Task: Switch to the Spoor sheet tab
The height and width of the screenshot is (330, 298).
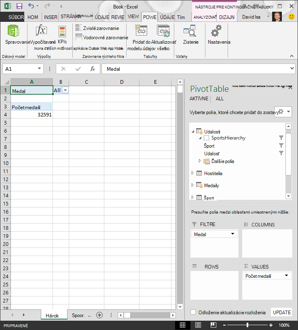Action: point(78,315)
